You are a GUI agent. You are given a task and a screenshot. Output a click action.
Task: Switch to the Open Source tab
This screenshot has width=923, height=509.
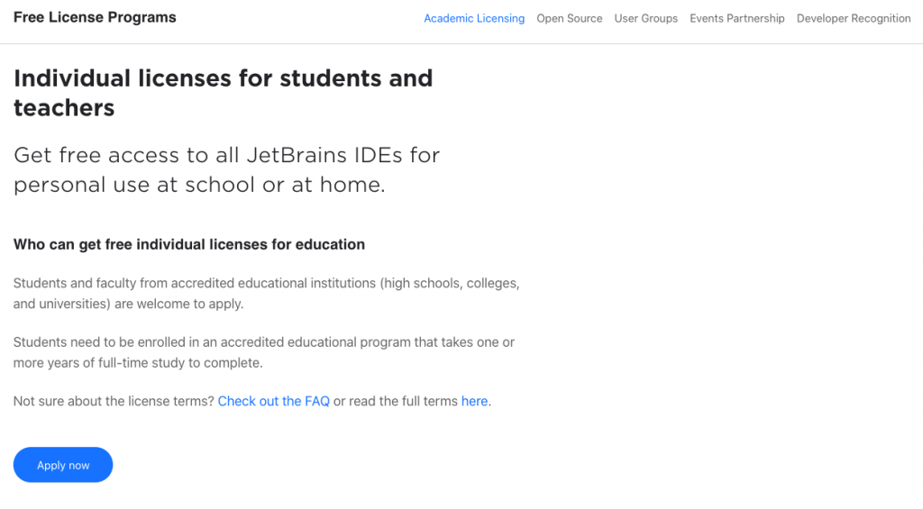[570, 18]
